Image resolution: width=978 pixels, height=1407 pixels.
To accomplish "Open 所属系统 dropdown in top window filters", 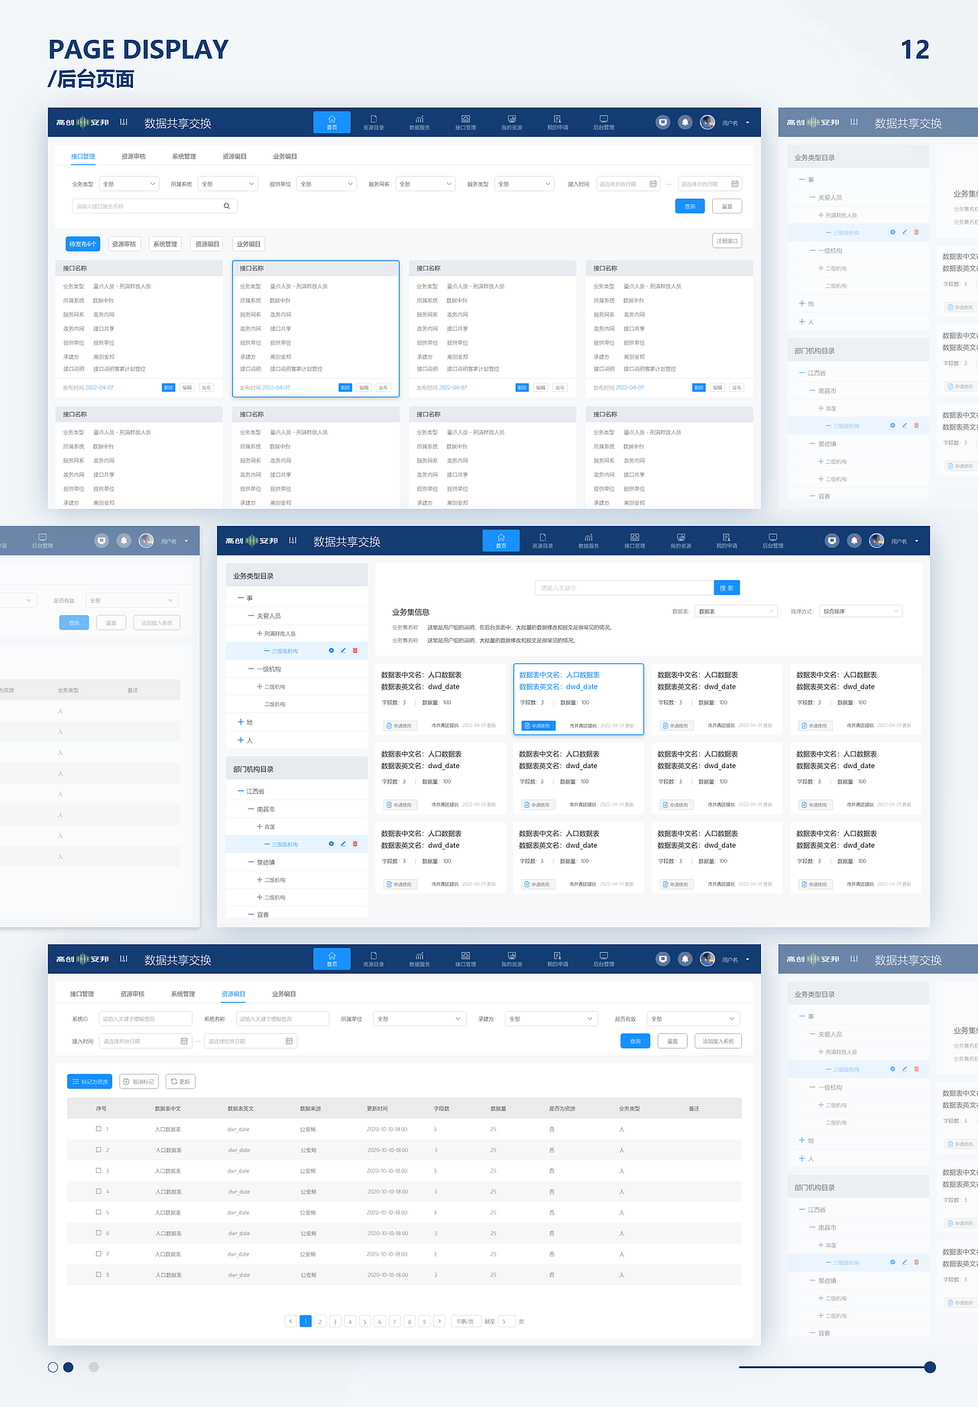I will click(x=228, y=184).
